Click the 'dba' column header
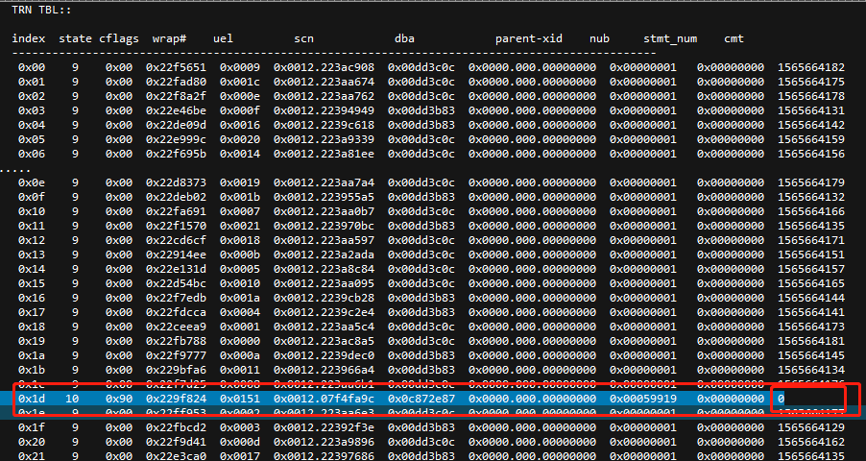 (404, 38)
